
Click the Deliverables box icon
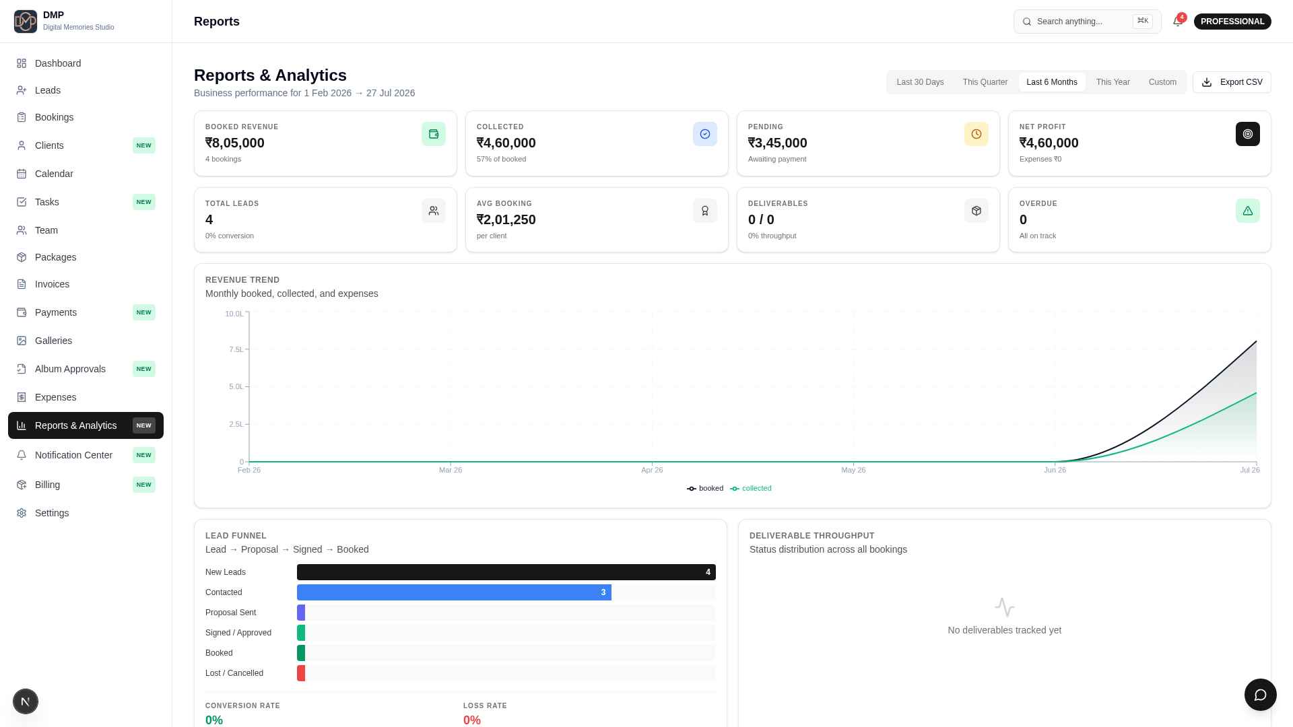(x=976, y=211)
